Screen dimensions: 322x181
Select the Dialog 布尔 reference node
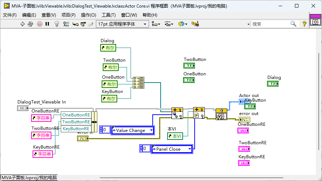tap(108, 48)
